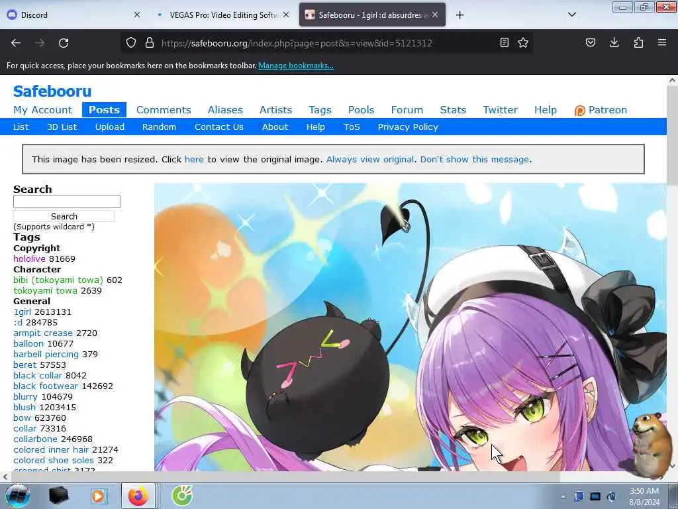The height and width of the screenshot is (509, 678).
Task: Close the VEGAS Pro tab
Action: (286, 15)
